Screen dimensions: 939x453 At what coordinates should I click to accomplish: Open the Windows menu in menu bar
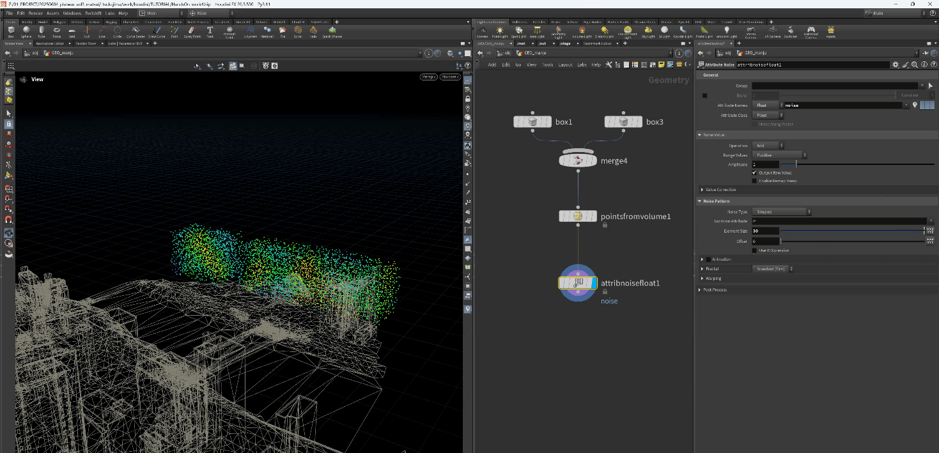[72, 13]
